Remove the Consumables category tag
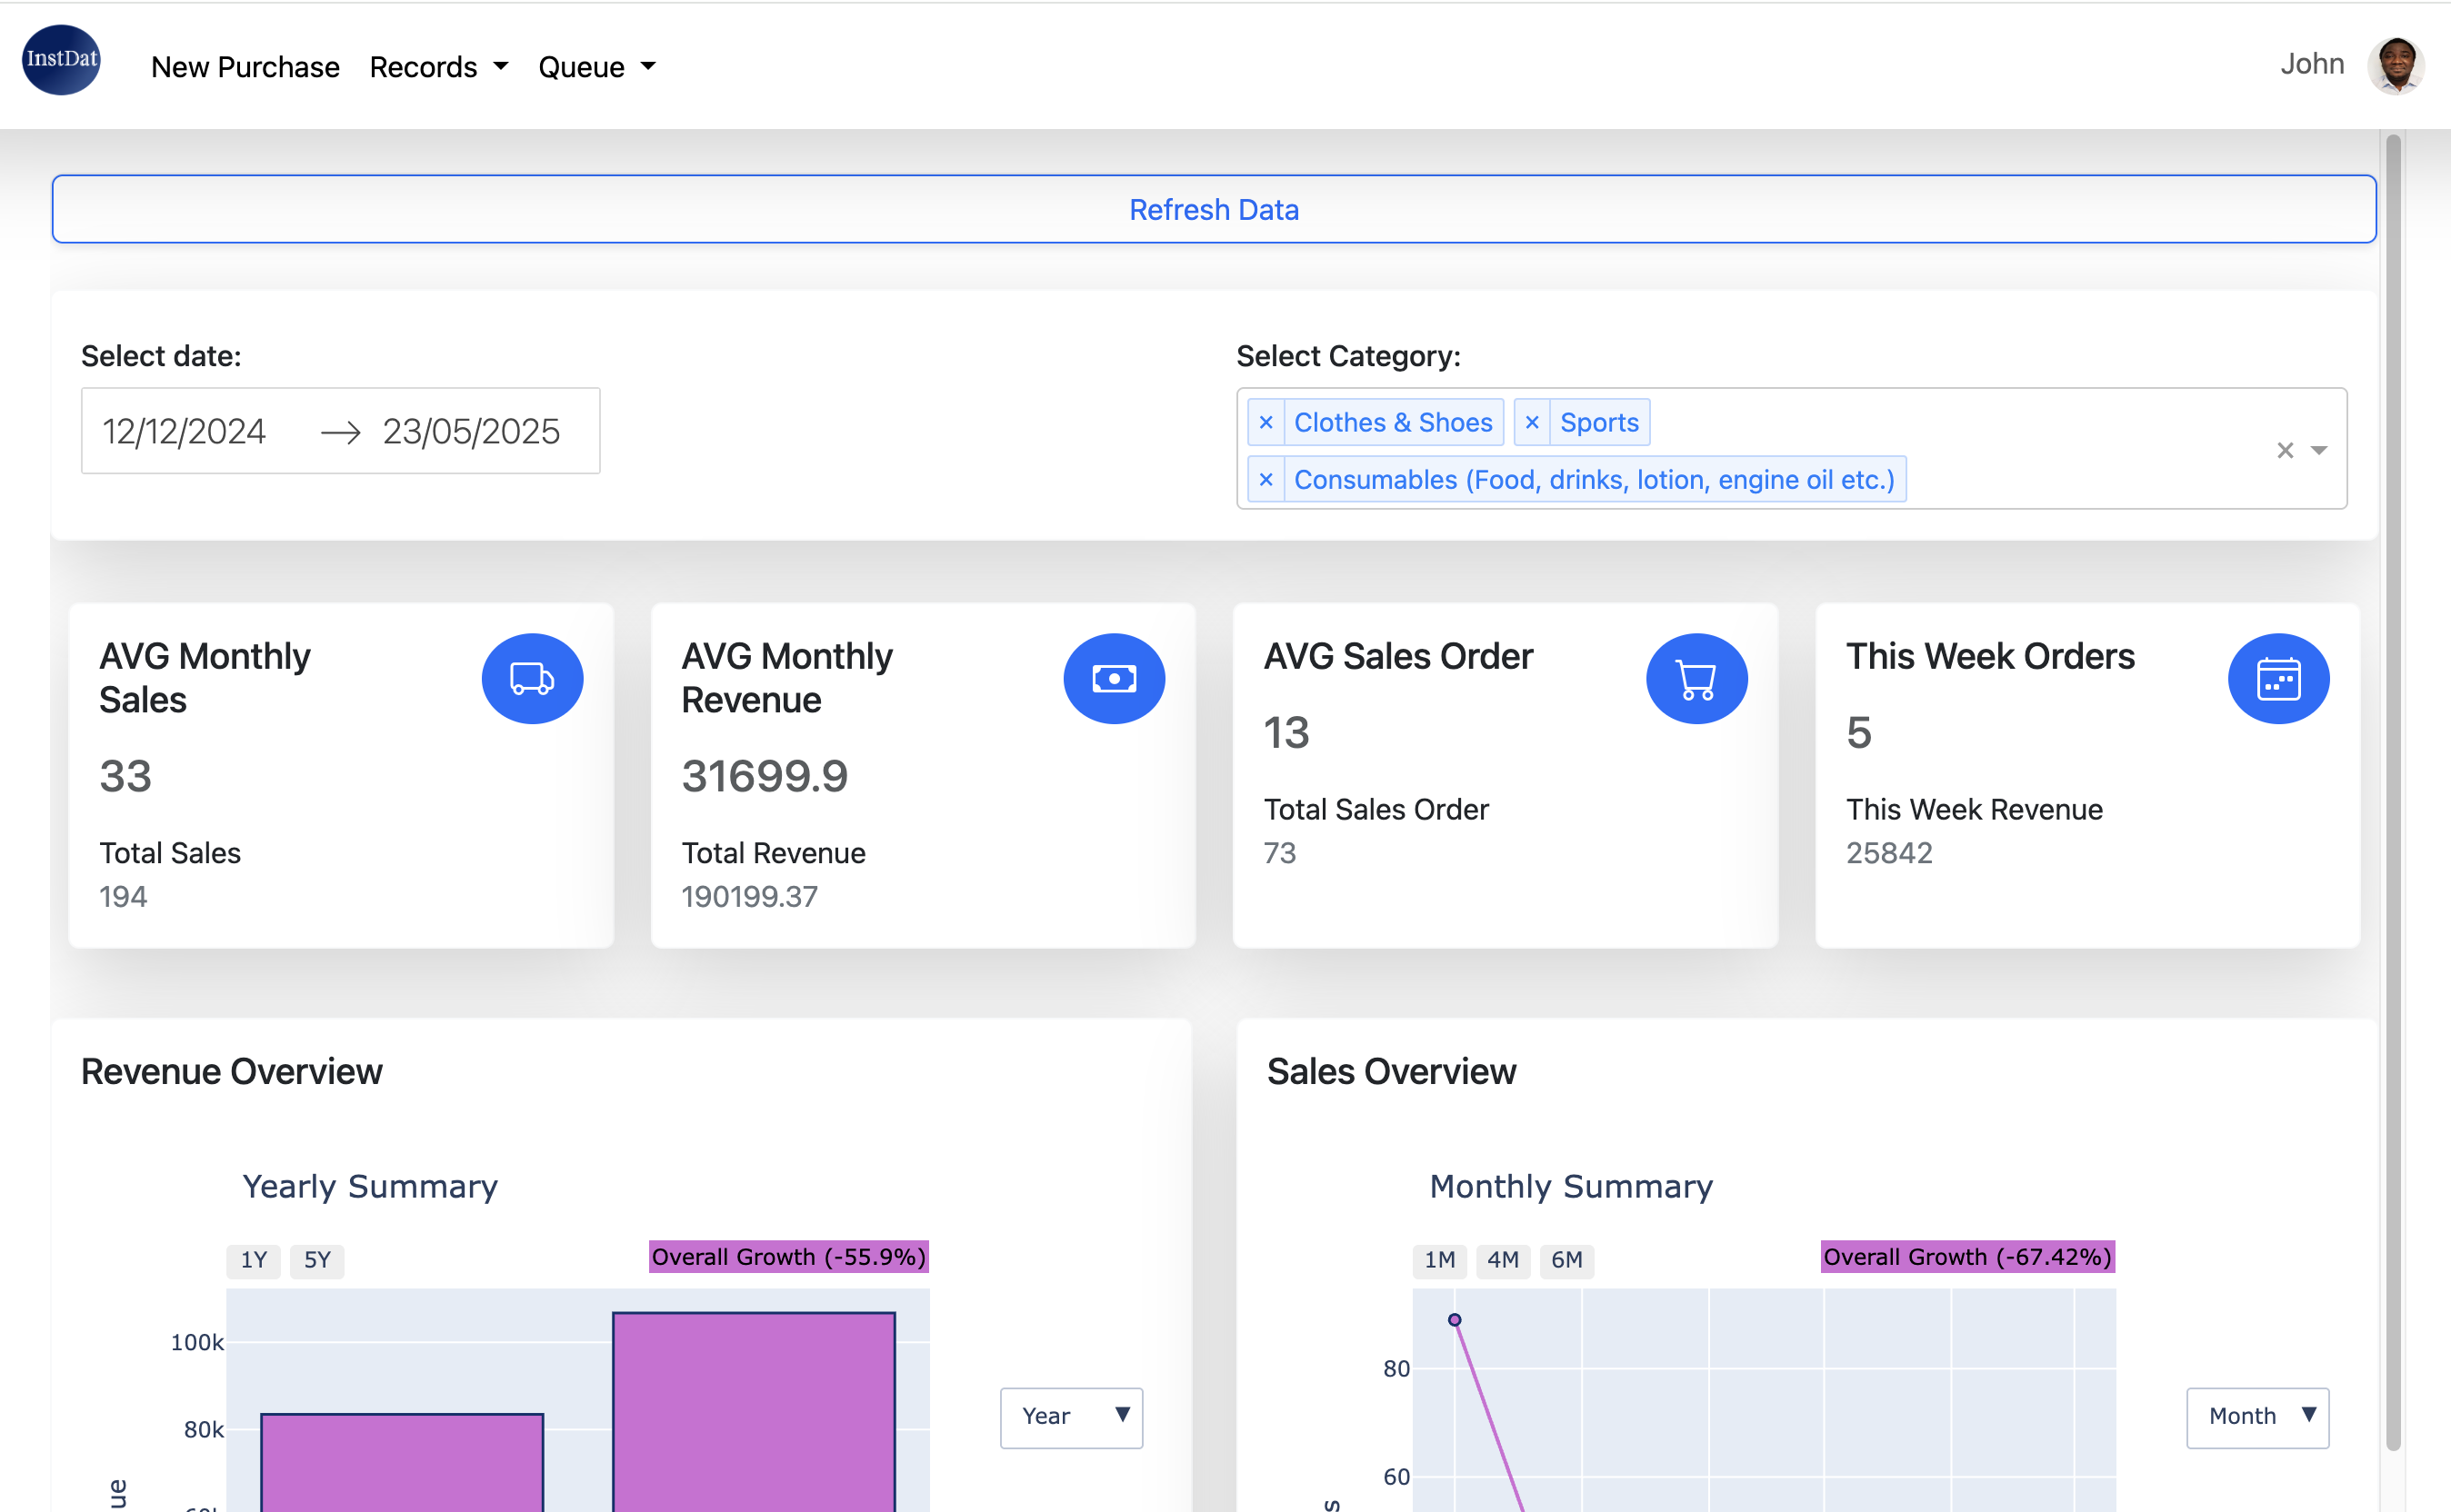 [x=1266, y=480]
